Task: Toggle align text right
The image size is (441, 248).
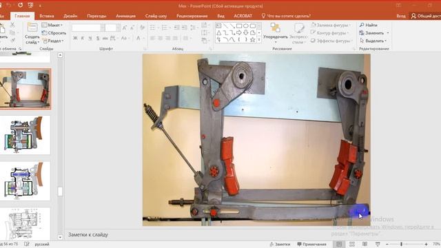Action: pyautogui.click(x=167, y=38)
